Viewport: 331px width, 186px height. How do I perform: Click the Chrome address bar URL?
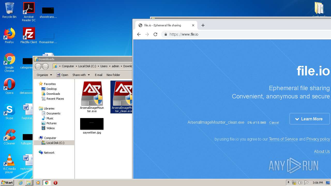pyautogui.click(x=184, y=34)
